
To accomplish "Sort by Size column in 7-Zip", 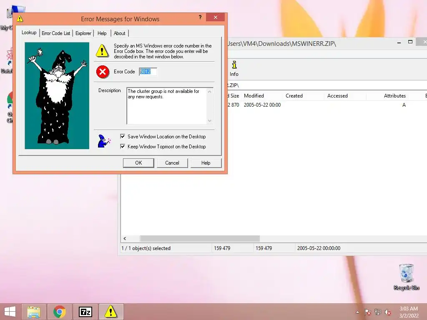I will pos(234,96).
